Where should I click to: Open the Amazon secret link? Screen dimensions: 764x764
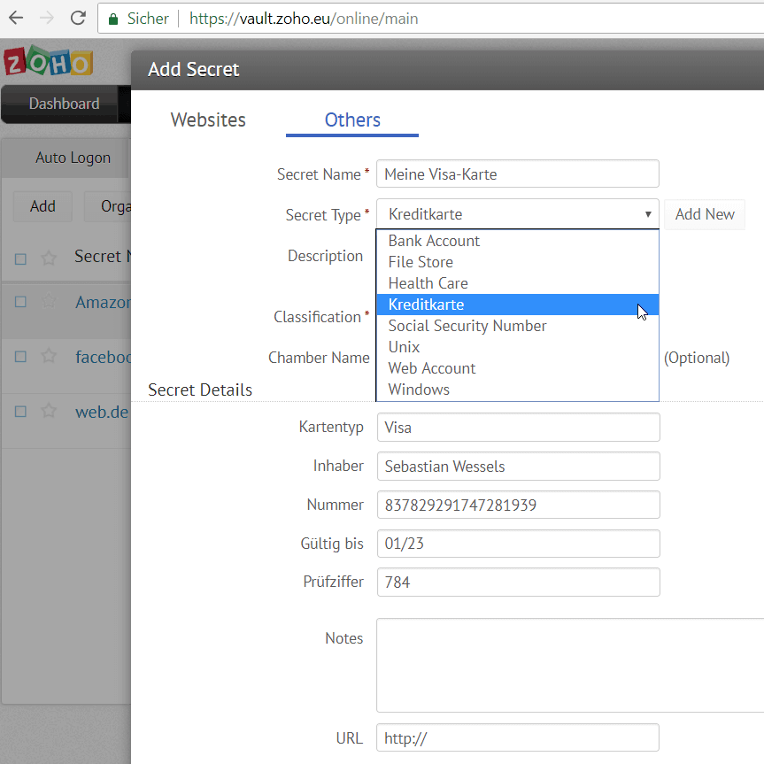(103, 303)
